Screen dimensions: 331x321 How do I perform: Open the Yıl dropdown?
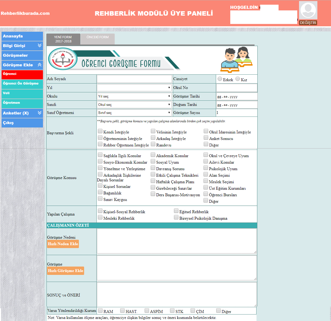point(134,88)
